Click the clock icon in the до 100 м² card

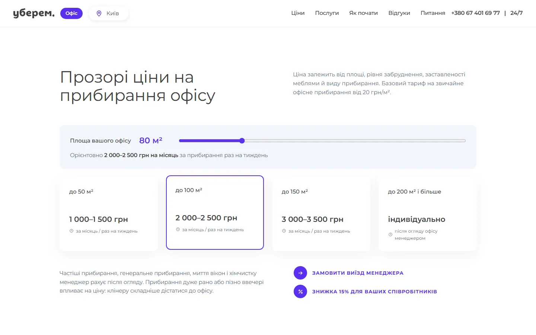tap(178, 229)
